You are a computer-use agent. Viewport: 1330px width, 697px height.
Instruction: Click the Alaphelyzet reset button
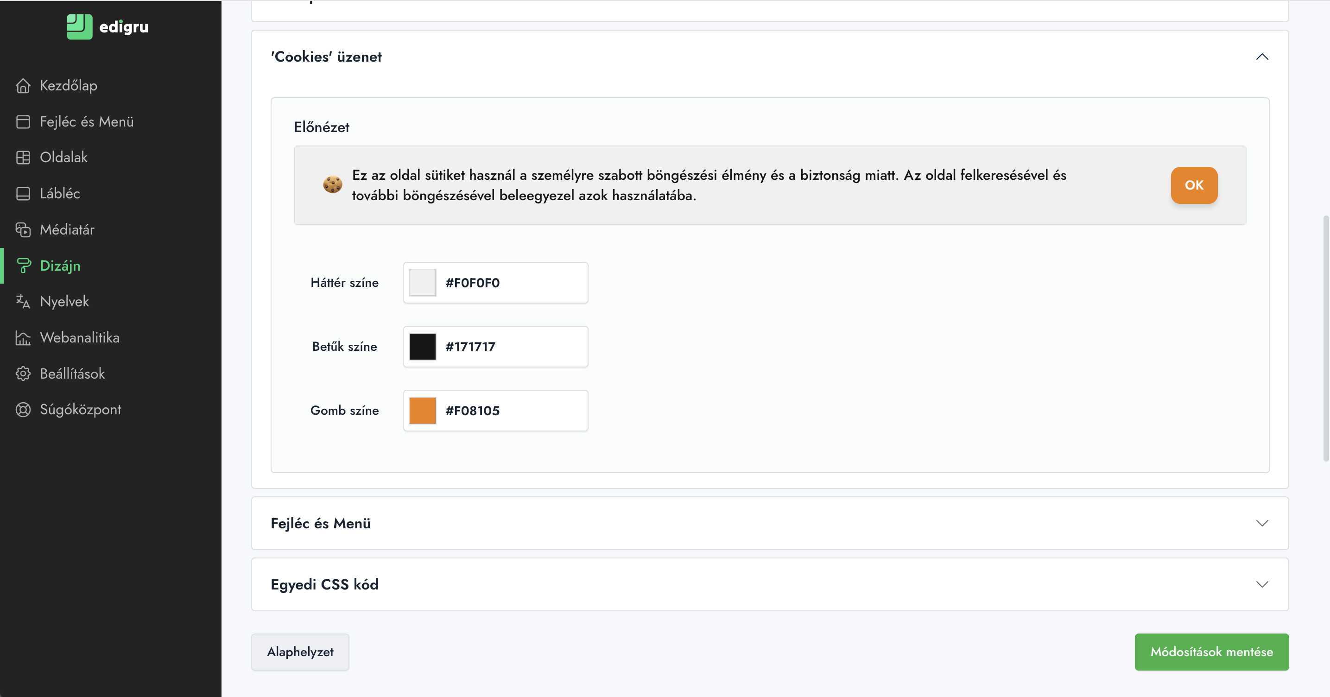coord(300,652)
